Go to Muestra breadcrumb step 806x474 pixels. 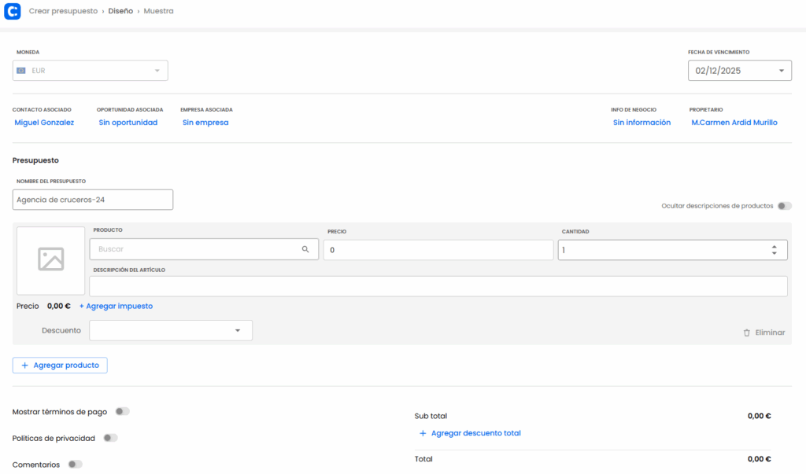point(158,12)
